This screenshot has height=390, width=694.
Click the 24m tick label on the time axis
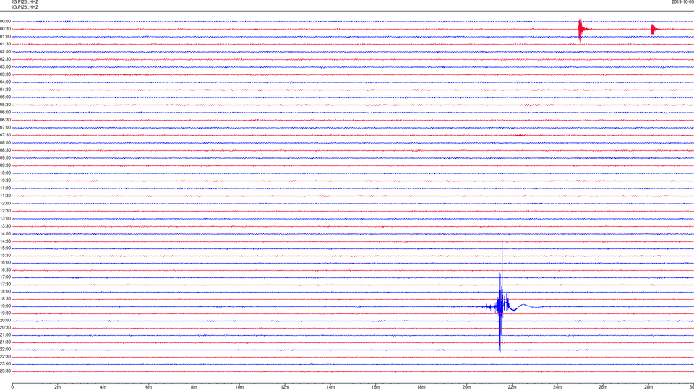pyautogui.click(x=557, y=387)
